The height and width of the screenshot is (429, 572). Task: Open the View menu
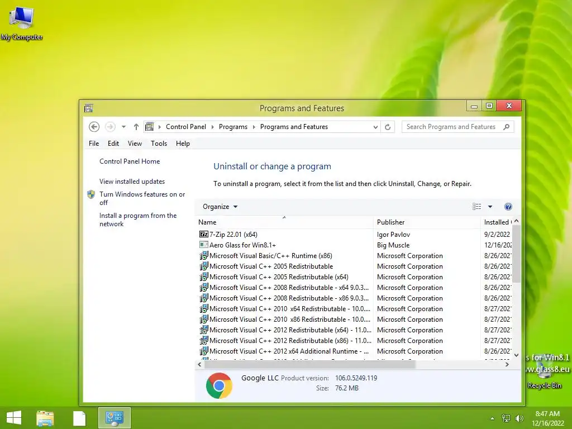pos(135,144)
